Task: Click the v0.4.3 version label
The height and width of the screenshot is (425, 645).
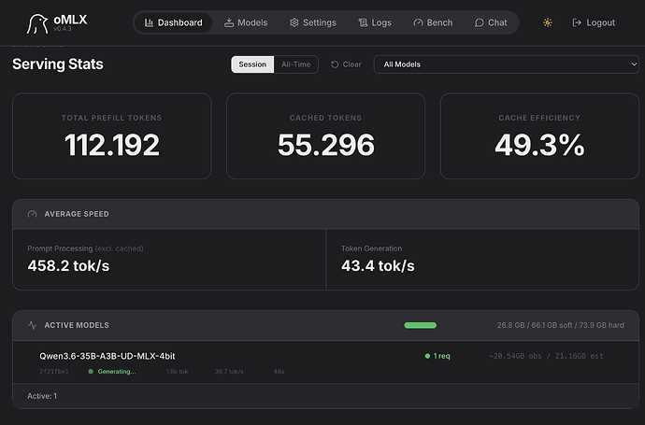Action: tap(63, 29)
